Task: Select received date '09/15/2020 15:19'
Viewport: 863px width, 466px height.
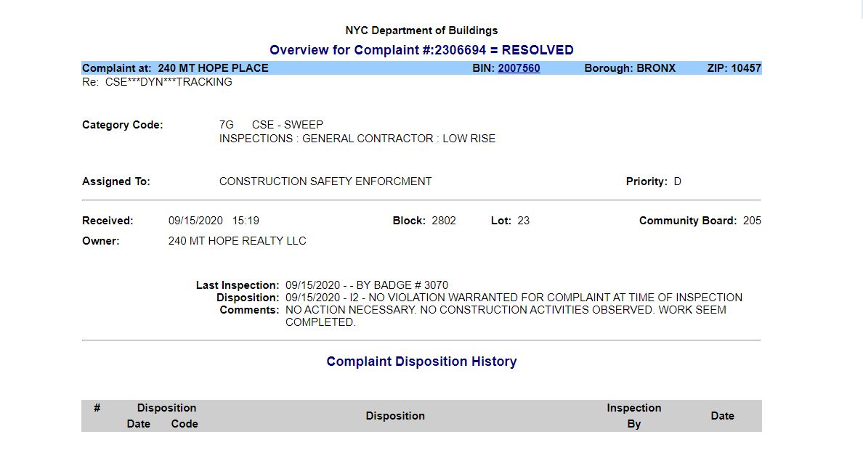Action: coord(214,221)
